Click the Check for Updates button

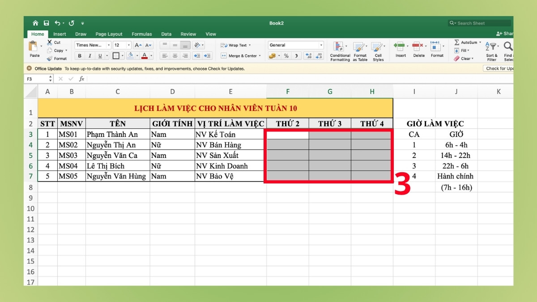pos(499,68)
